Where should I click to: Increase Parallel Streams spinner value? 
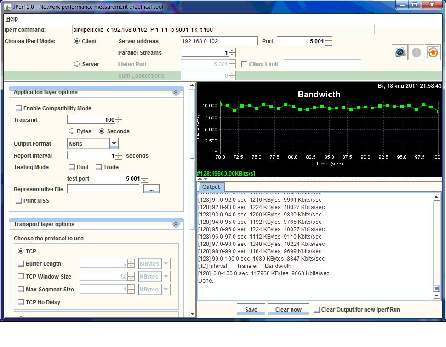[232, 51]
